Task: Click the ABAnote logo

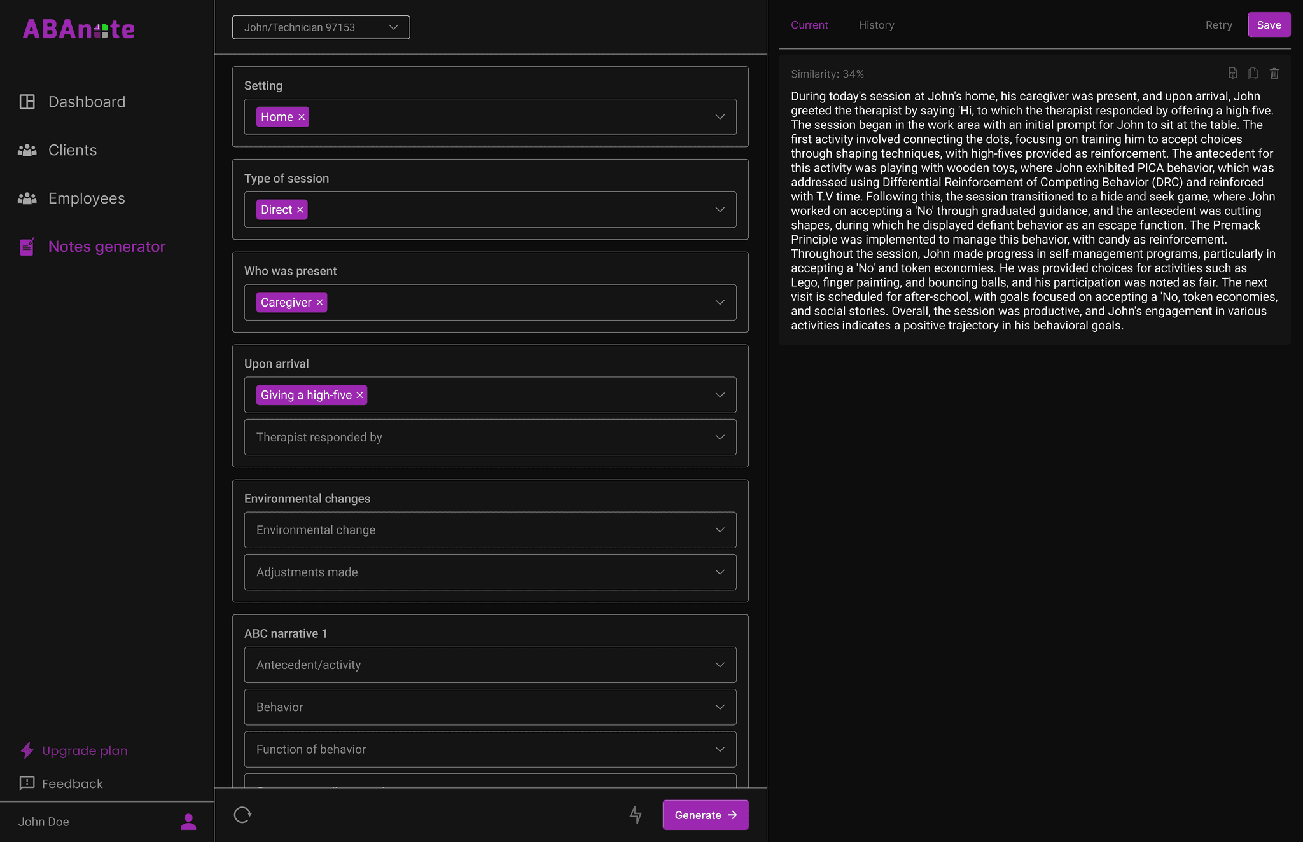Action: tap(79, 29)
